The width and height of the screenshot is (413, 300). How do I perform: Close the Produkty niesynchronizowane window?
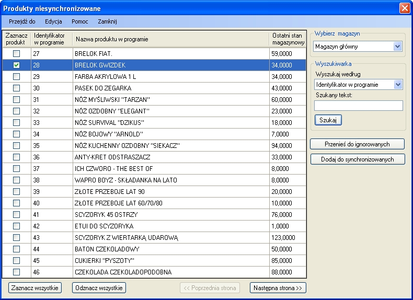[x=405, y=8]
